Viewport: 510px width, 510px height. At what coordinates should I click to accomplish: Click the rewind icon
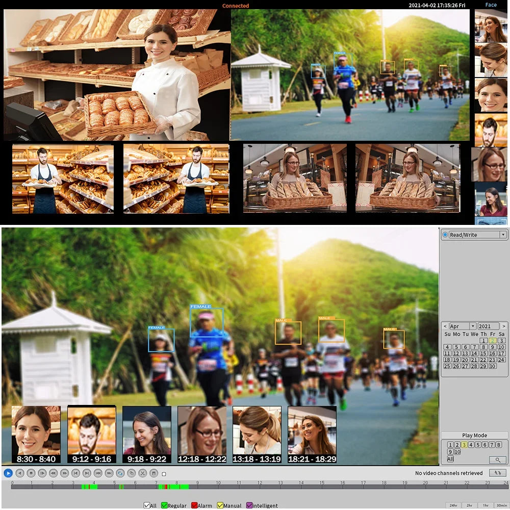coord(53,473)
